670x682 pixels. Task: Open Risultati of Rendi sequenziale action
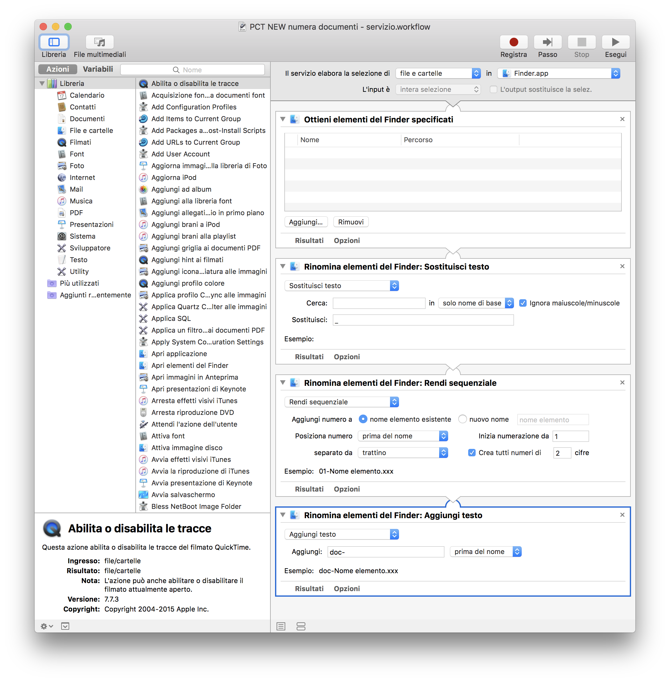309,489
